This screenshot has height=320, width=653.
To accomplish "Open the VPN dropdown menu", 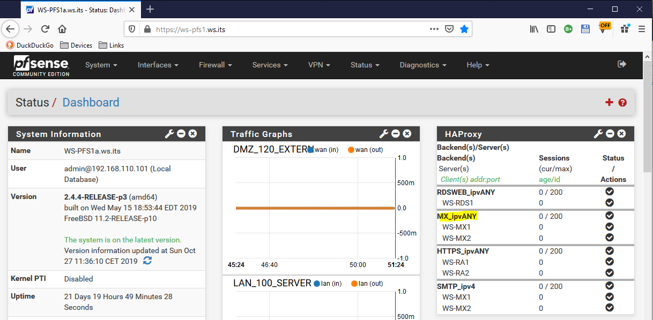I will coord(319,65).
